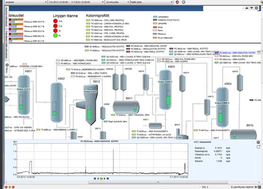Select the K904 column vessel
The width and height of the screenshot is (263, 189).
click(222, 107)
